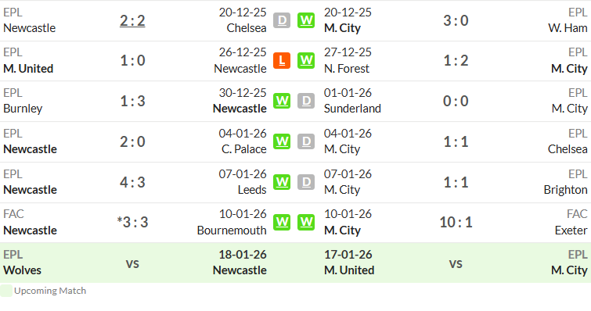Click the D result badge for Newcastle vs Chelsea
Image resolution: width=591 pixels, height=311 pixels.
pyautogui.click(x=282, y=20)
